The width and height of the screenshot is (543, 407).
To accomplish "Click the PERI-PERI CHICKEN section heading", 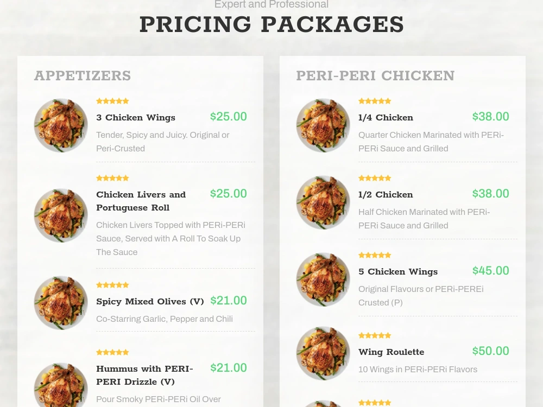I will click(375, 75).
